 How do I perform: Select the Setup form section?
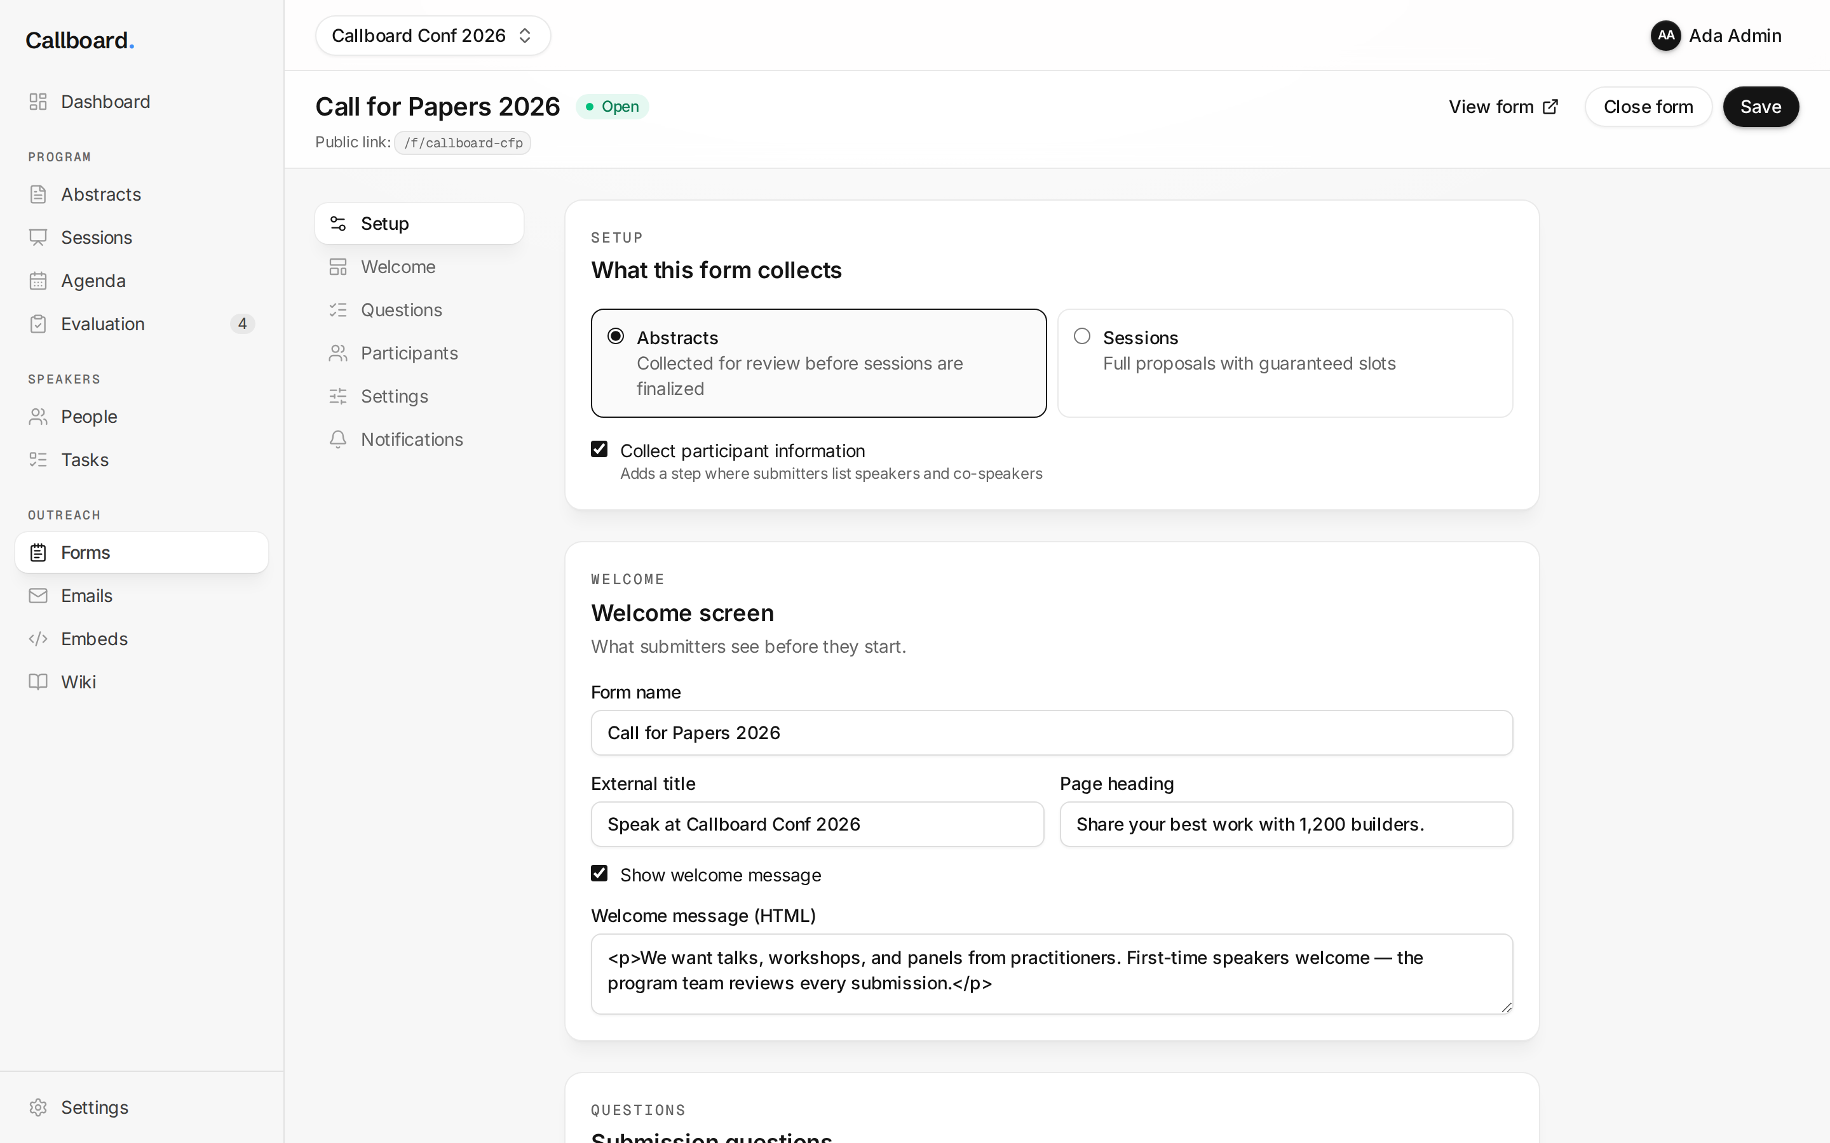(419, 224)
